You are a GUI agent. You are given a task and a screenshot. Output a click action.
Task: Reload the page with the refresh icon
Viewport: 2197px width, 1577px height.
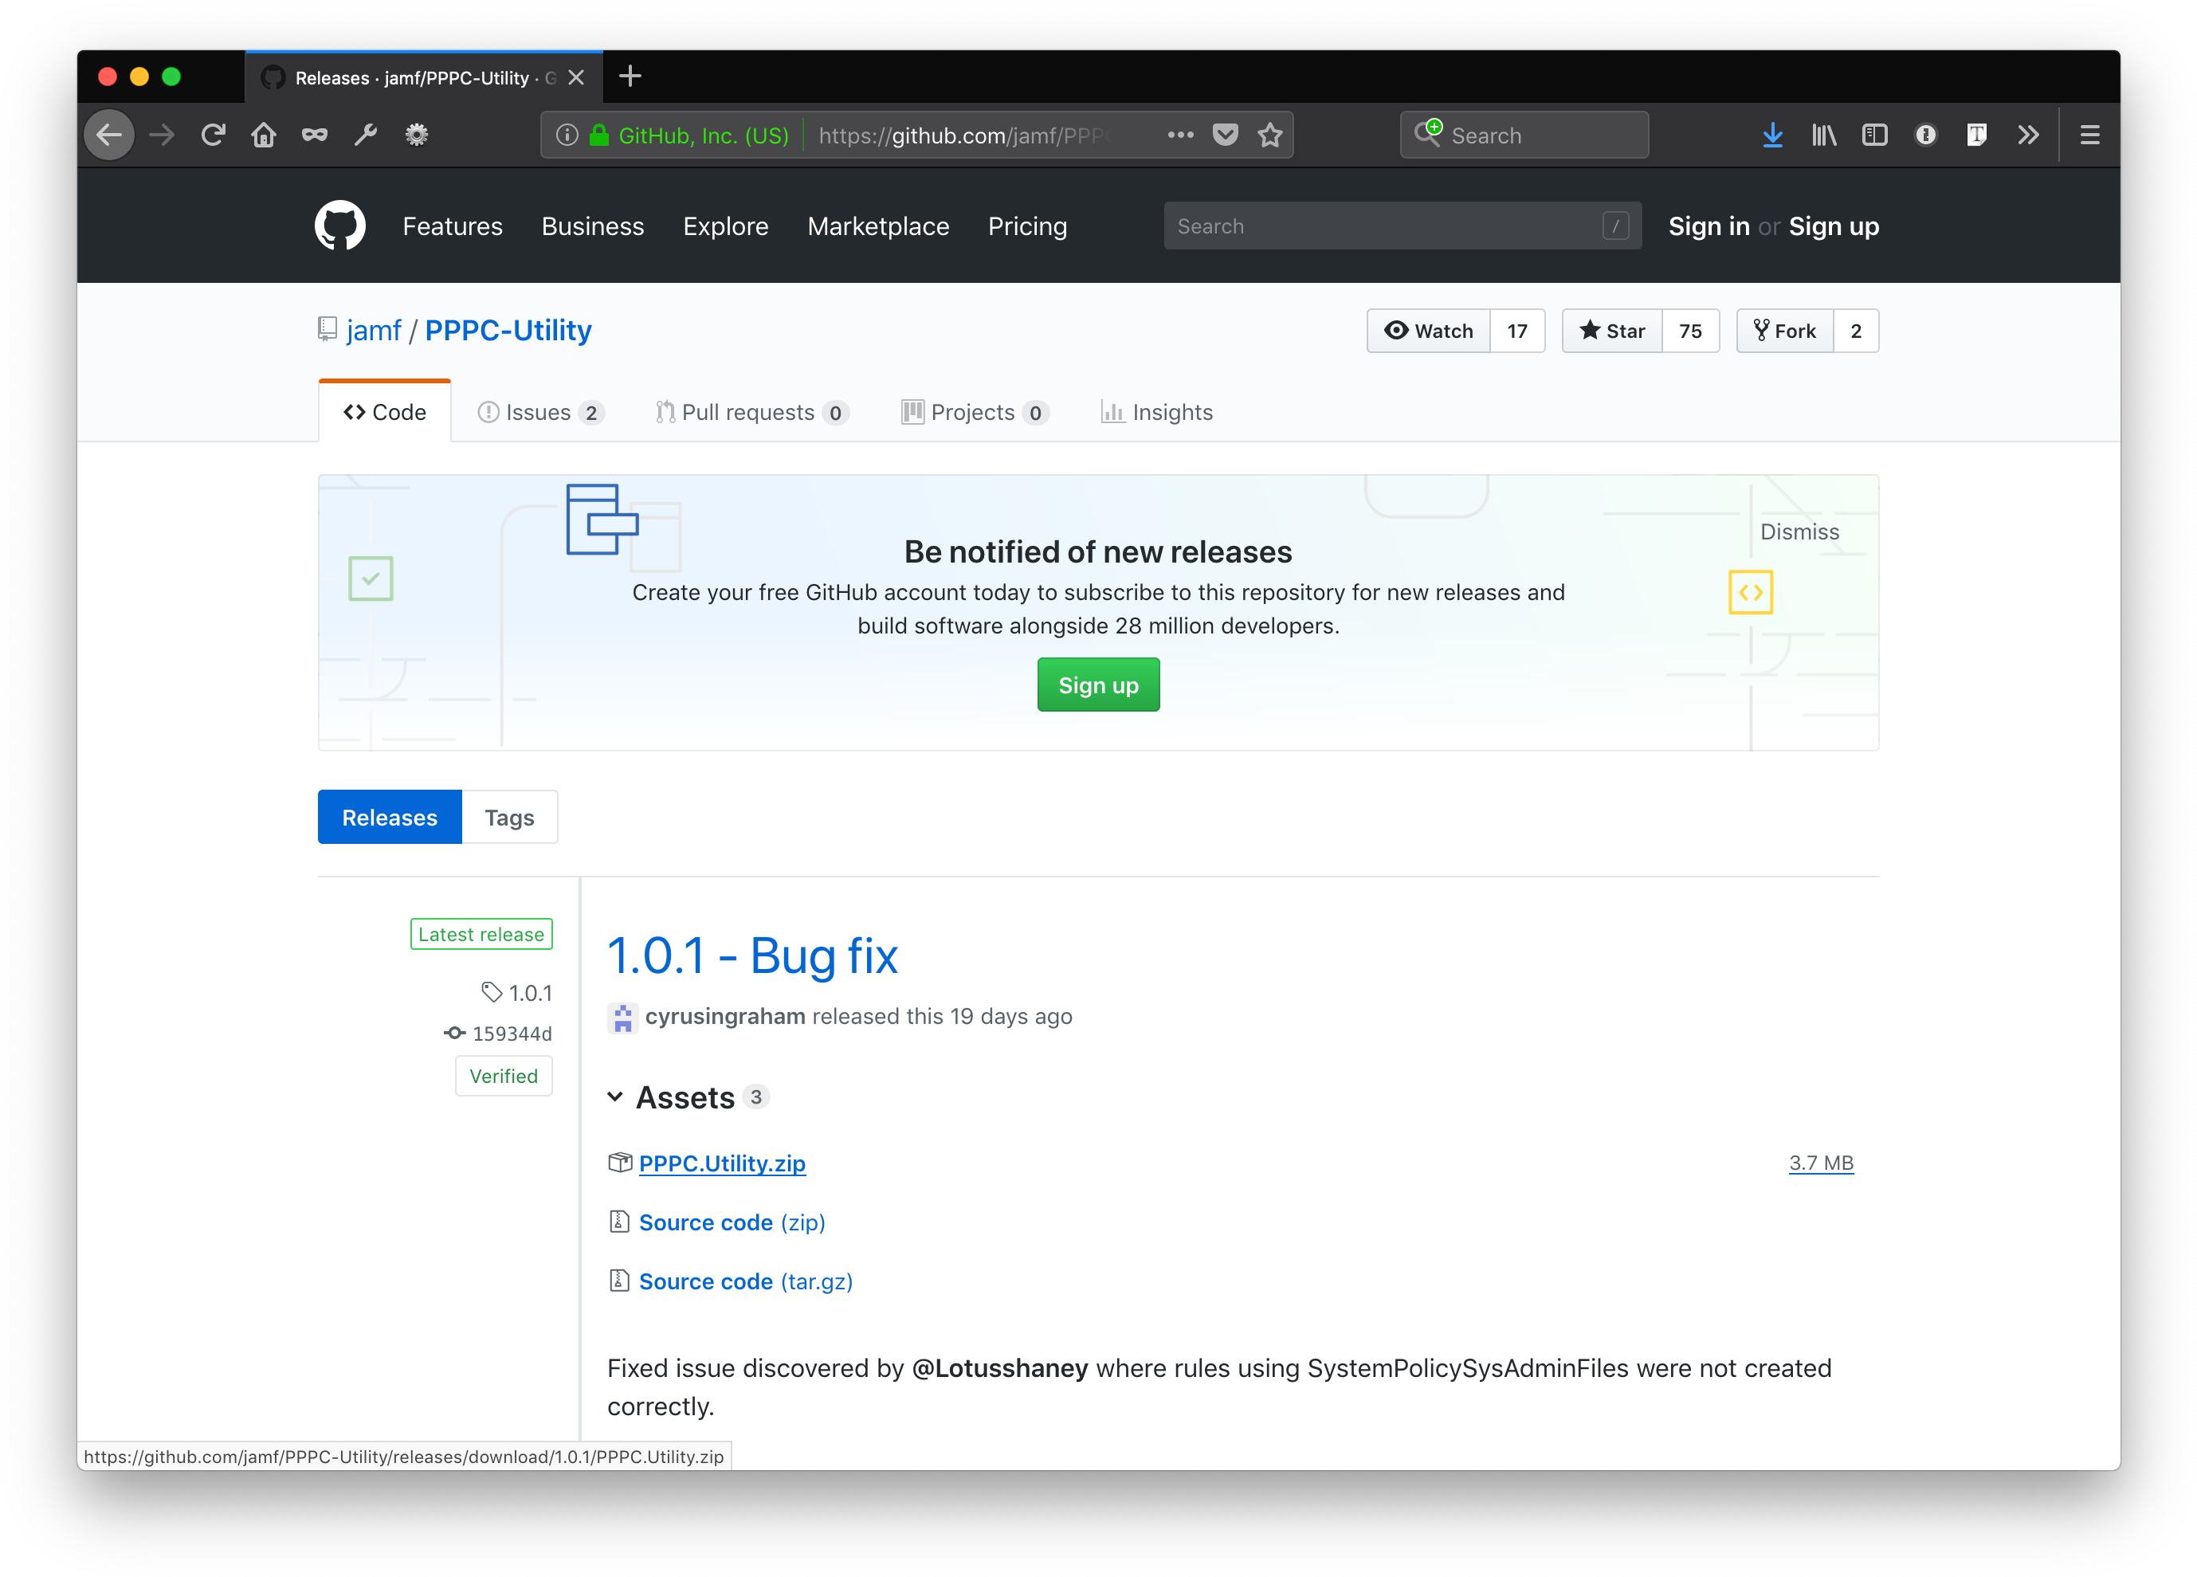click(x=213, y=135)
